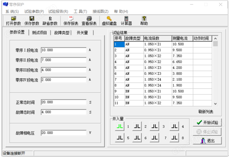Click the 故障相电压 input field
The height and width of the screenshot is (159, 229).
[63, 133]
